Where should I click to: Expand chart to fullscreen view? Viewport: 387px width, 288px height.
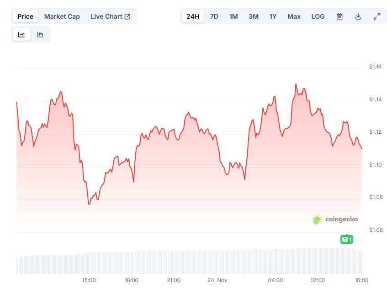[377, 16]
